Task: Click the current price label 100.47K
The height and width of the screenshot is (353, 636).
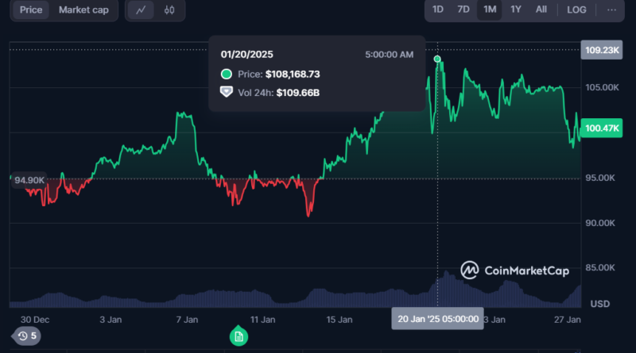Action: click(x=602, y=129)
